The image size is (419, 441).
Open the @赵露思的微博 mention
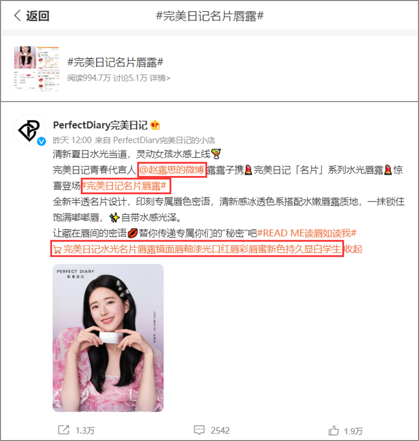(172, 169)
